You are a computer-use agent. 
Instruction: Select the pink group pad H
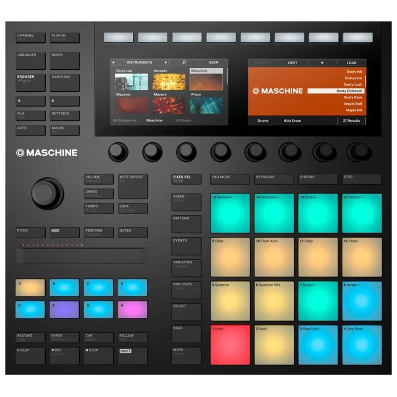pyautogui.click(x=132, y=310)
